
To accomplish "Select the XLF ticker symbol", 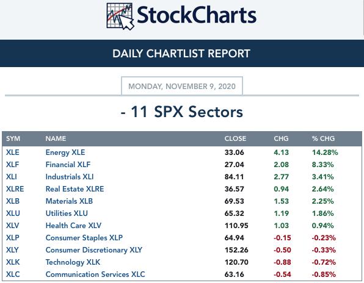I will [x=12, y=165].
